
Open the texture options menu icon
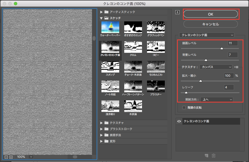(236, 67)
